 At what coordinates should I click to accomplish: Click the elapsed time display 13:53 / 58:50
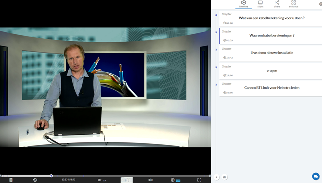pyautogui.click(x=68, y=180)
